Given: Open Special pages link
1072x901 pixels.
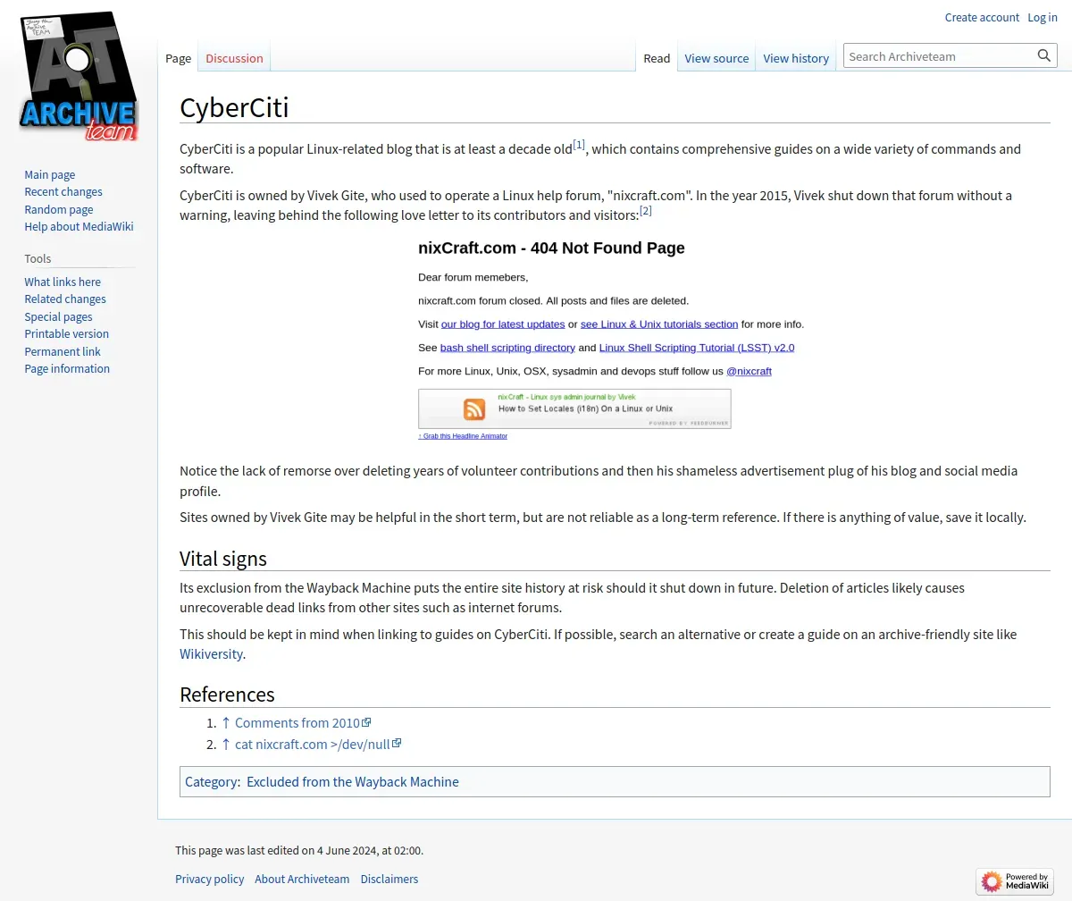Looking at the screenshot, I should [58, 317].
